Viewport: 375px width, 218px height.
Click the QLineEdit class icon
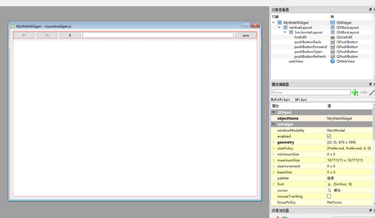pos(333,37)
